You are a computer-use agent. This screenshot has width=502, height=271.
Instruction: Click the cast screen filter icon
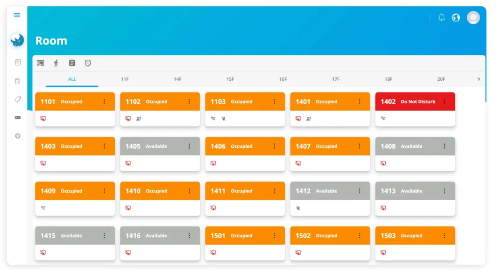pos(41,63)
